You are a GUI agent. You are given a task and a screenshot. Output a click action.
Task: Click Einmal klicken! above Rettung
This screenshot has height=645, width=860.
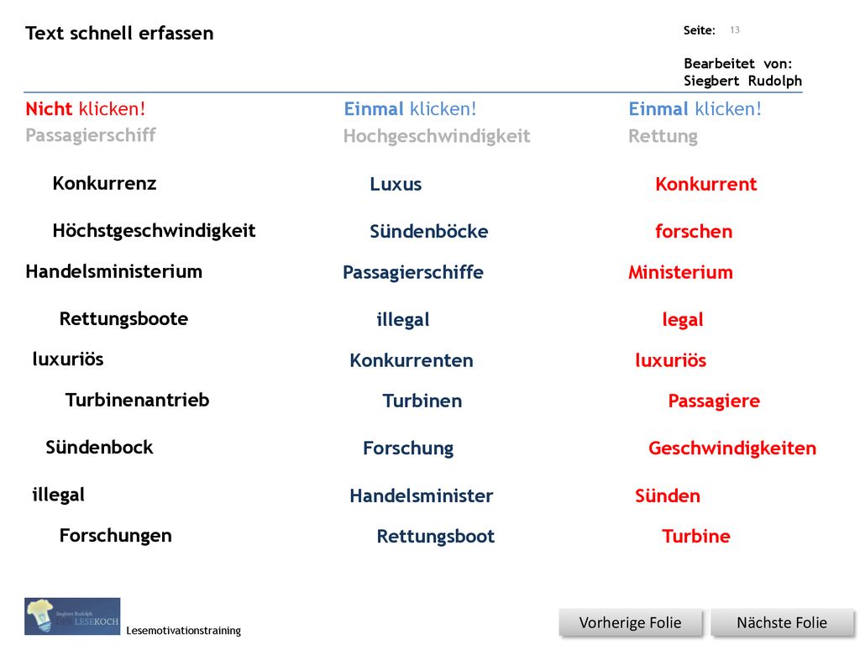click(695, 108)
